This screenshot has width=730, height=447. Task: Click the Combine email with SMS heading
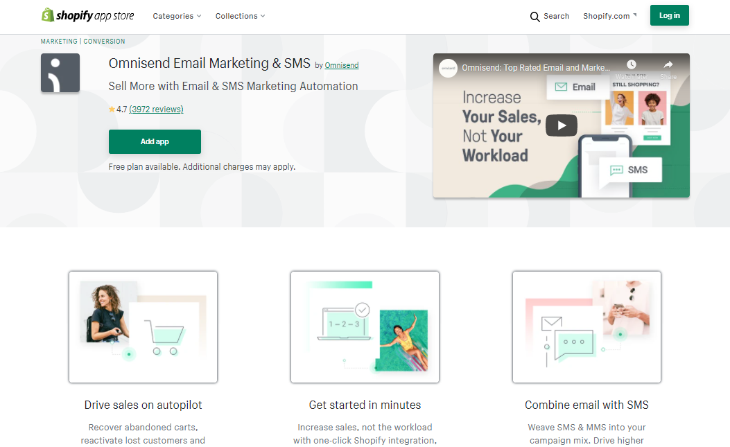click(x=586, y=405)
